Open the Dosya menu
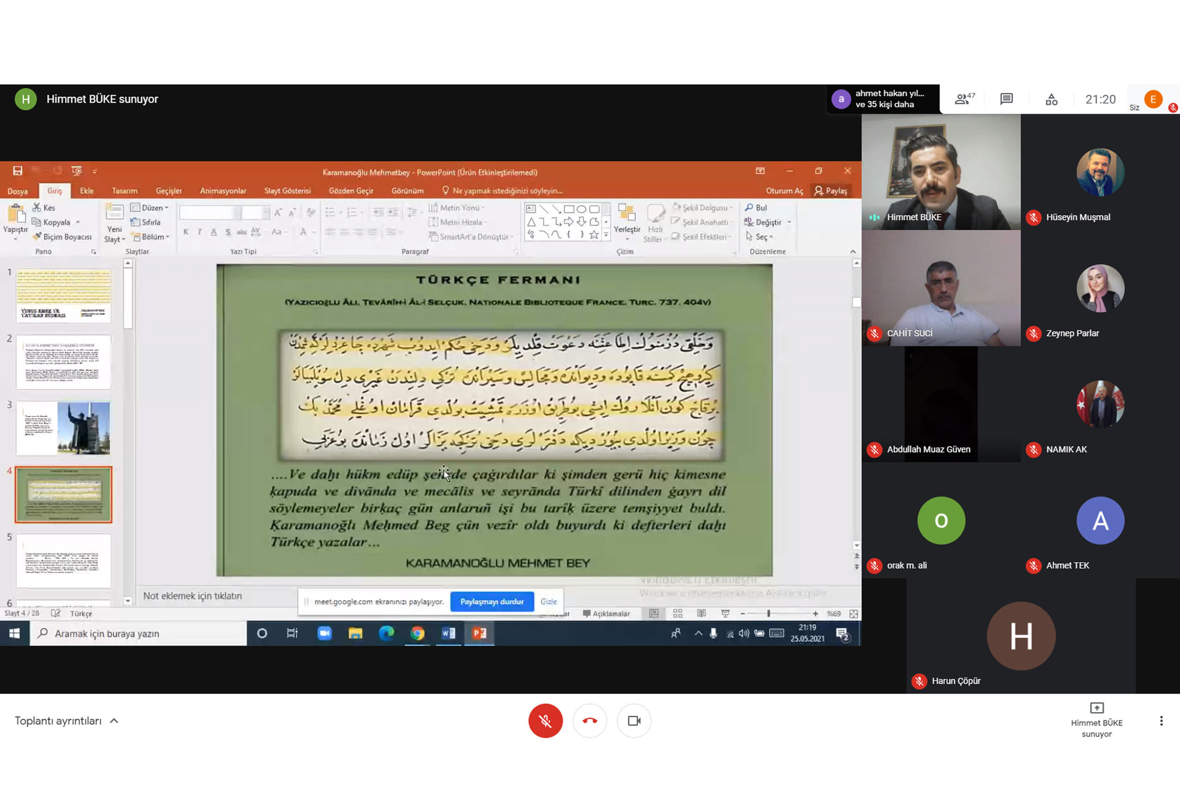1180x787 pixels. pyautogui.click(x=17, y=191)
